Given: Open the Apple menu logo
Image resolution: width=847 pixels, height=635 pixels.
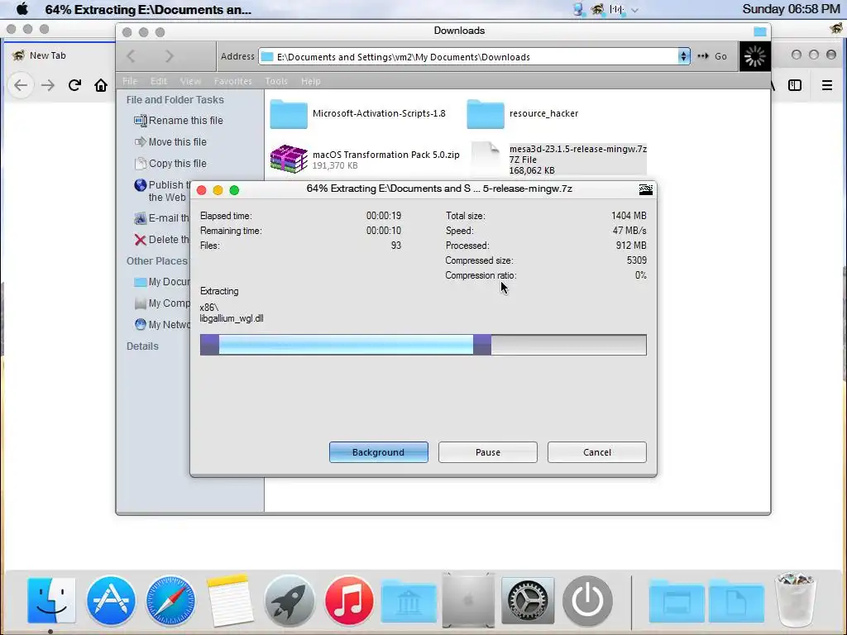Looking at the screenshot, I should [22, 8].
